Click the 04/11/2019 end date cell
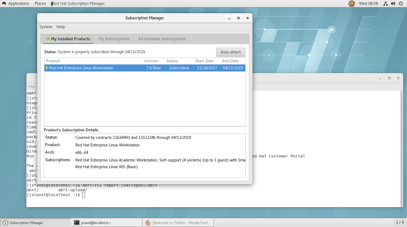The width and height of the screenshot is (407, 227). [233, 68]
